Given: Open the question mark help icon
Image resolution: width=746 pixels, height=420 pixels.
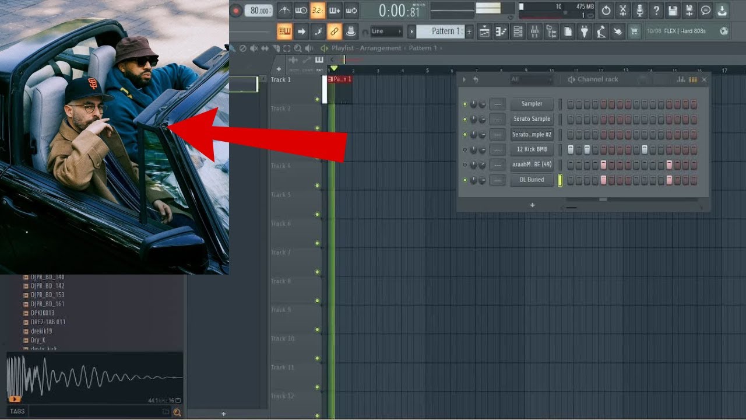Looking at the screenshot, I should pos(656,10).
